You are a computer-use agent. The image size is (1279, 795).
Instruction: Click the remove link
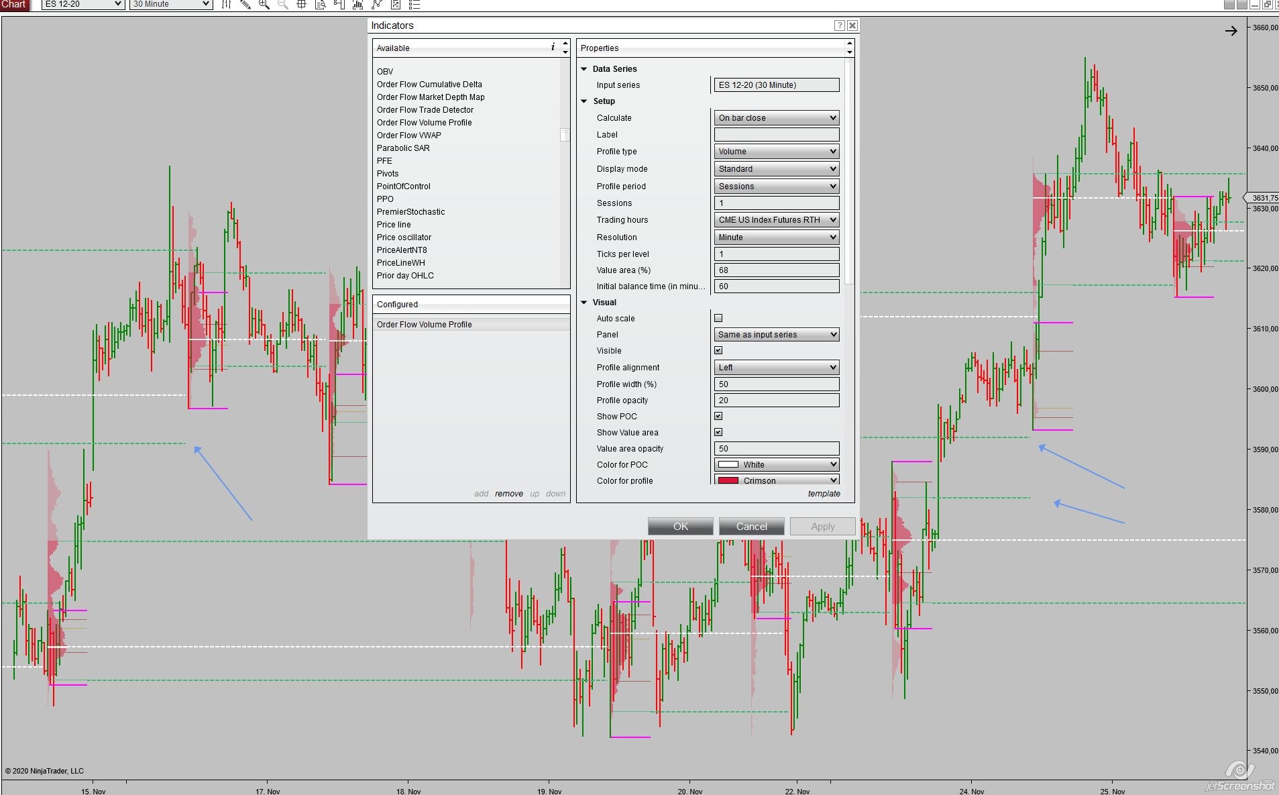coord(509,494)
